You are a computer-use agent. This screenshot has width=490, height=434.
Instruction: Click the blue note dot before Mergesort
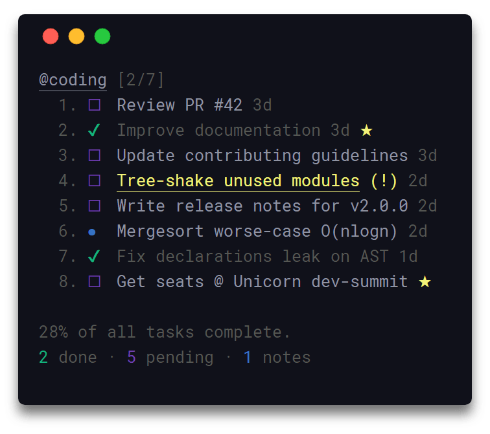92,232
